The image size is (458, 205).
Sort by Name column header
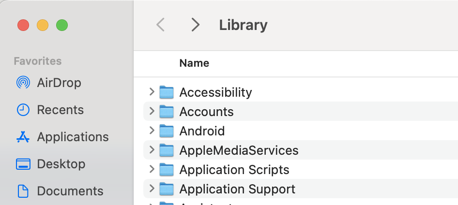194,63
